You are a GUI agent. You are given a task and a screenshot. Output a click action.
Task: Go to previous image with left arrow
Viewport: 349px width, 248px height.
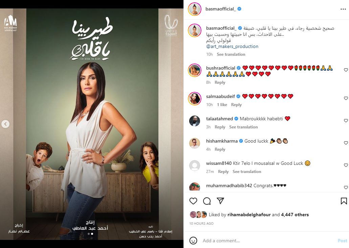click(5, 124)
